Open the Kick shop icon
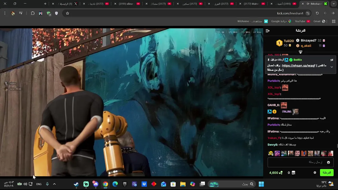 (x=293, y=173)
